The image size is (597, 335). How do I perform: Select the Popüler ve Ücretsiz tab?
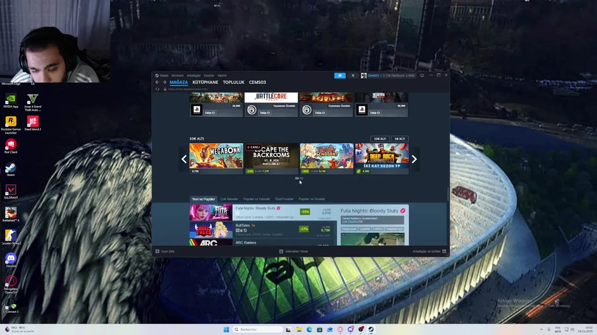pos(312,199)
